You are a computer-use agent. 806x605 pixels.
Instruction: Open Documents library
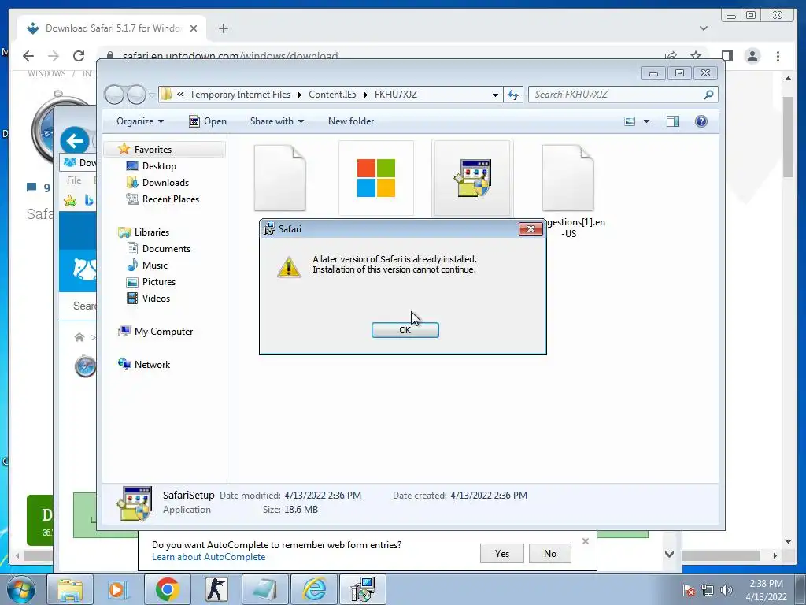(166, 248)
